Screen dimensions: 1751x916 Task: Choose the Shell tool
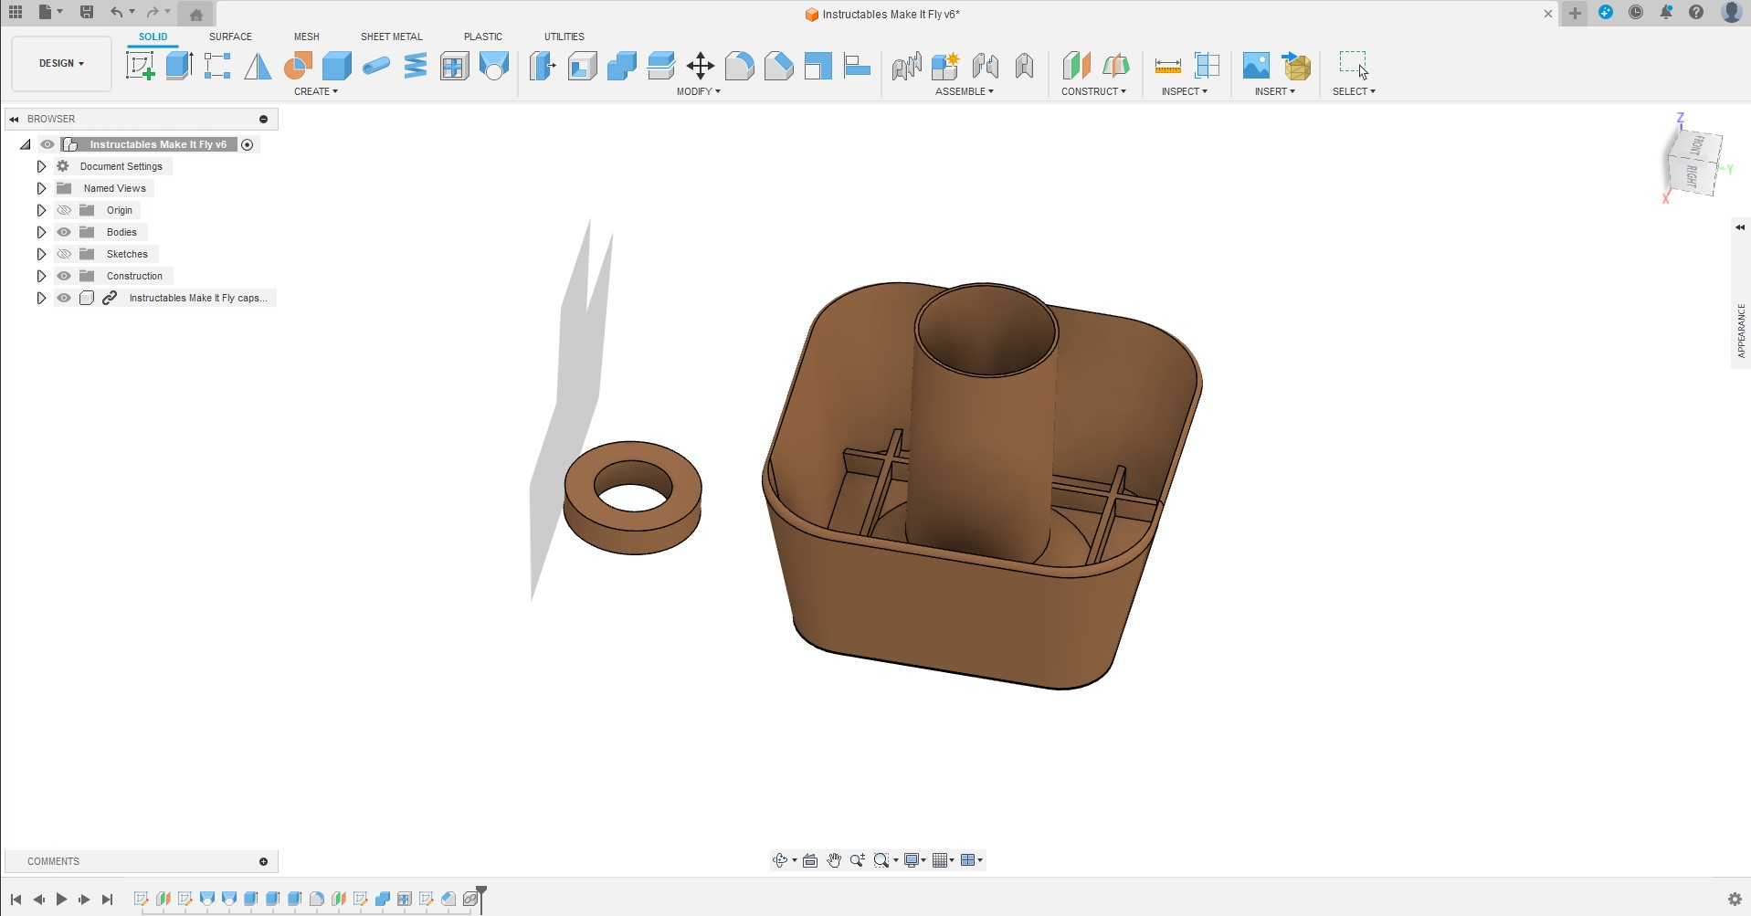(x=582, y=66)
